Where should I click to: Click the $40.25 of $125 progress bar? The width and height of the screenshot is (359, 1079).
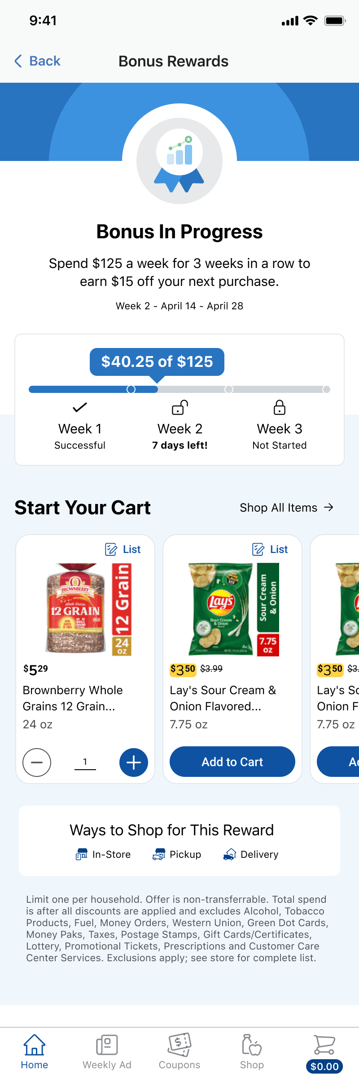pyautogui.click(x=179, y=389)
